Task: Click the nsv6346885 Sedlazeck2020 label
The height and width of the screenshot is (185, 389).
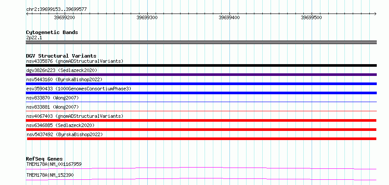Action: point(60,125)
